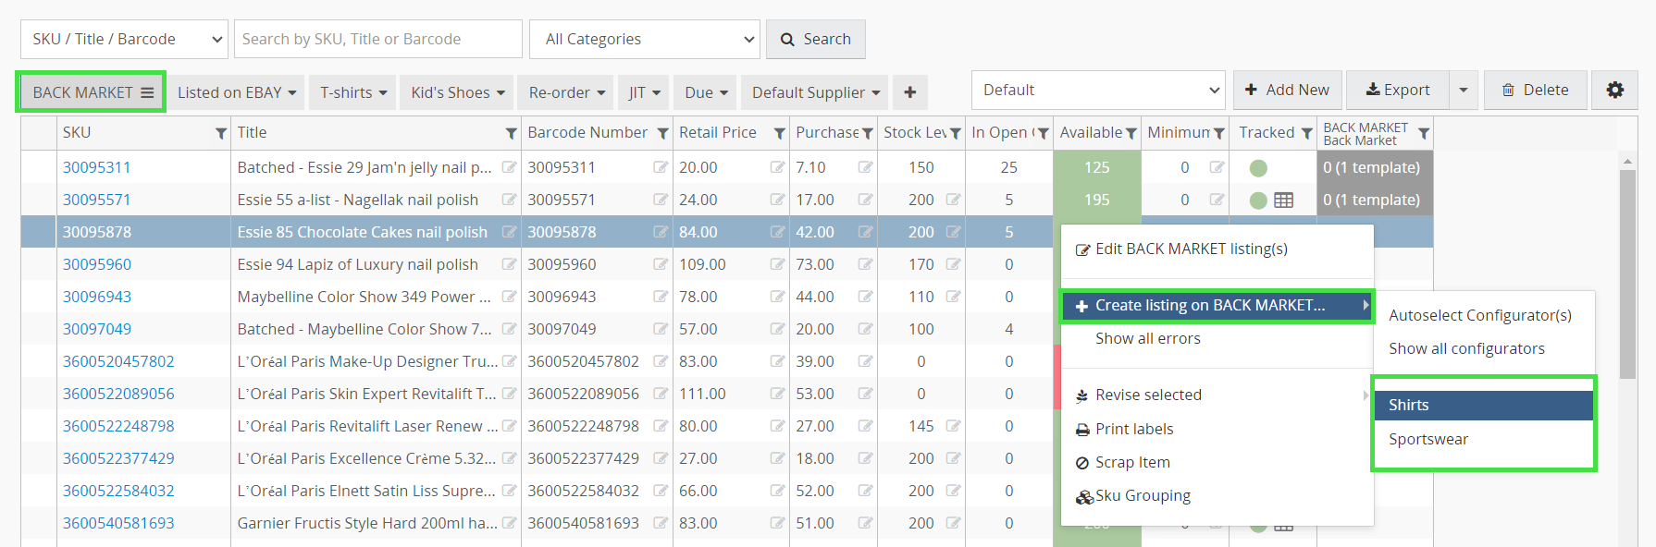Image resolution: width=1656 pixels, height=547 pixels.
Task: Click the Search button
Action: pos(816,39)
